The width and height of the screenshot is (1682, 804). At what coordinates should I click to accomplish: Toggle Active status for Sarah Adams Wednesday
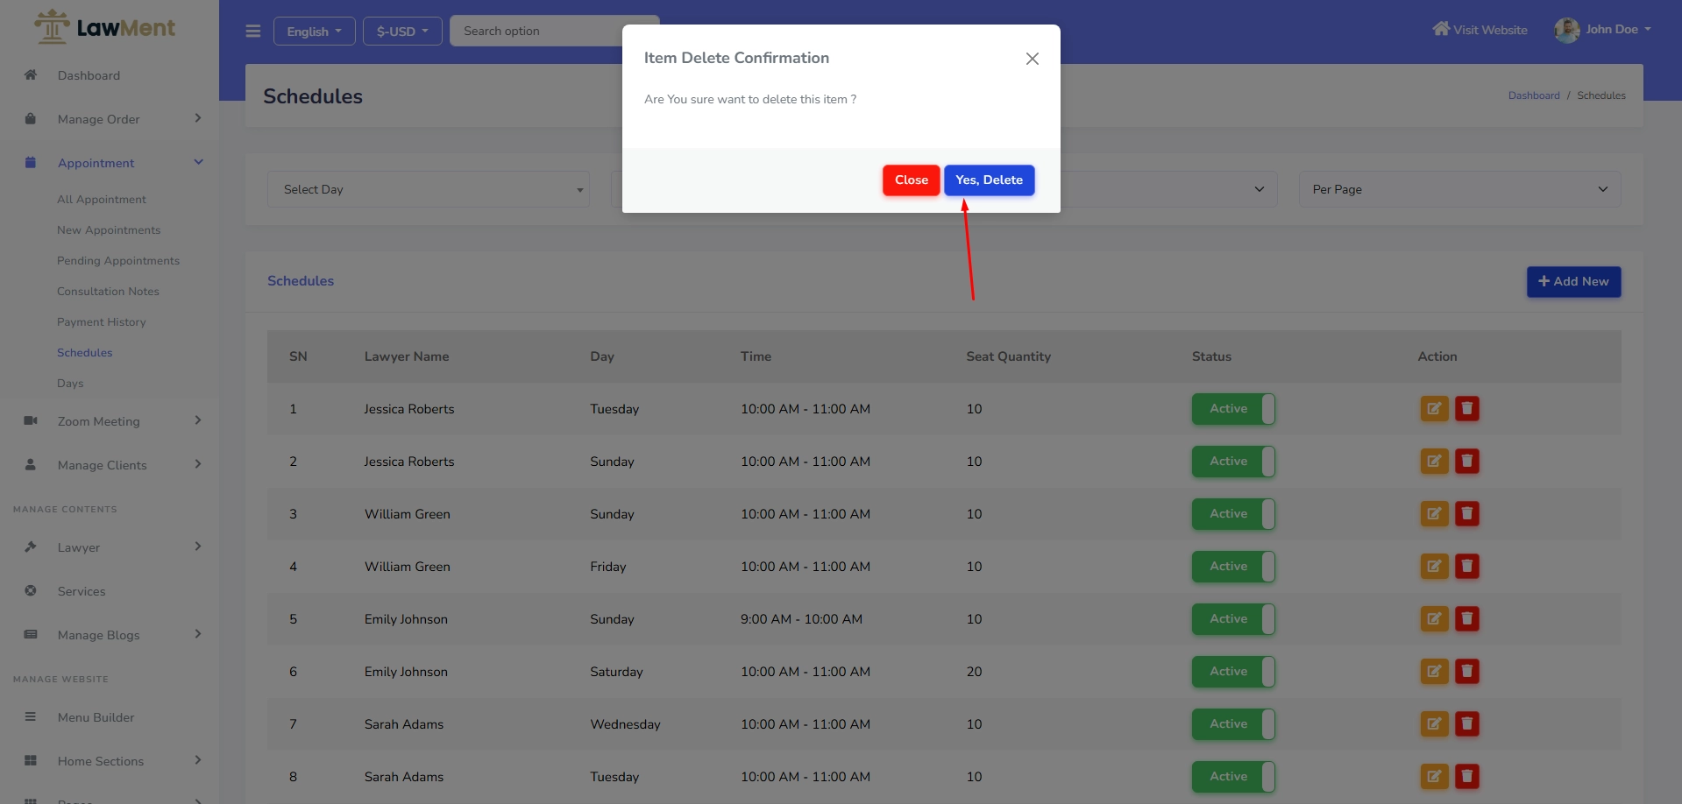[1232, 724]
